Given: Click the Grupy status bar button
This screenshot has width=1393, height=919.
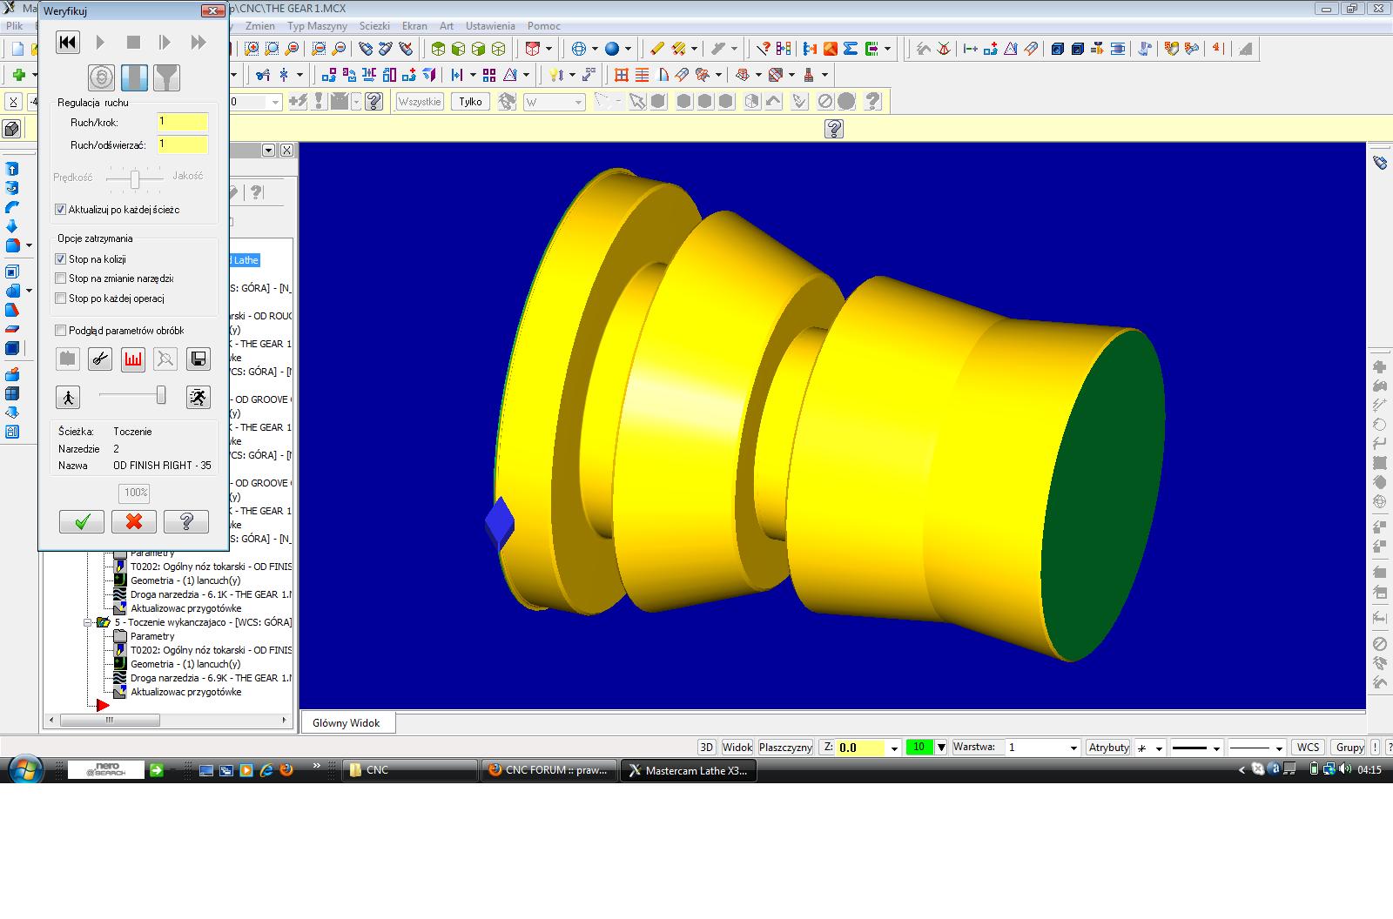Looking at the screenshot, I should click(x=1350, y=748).
